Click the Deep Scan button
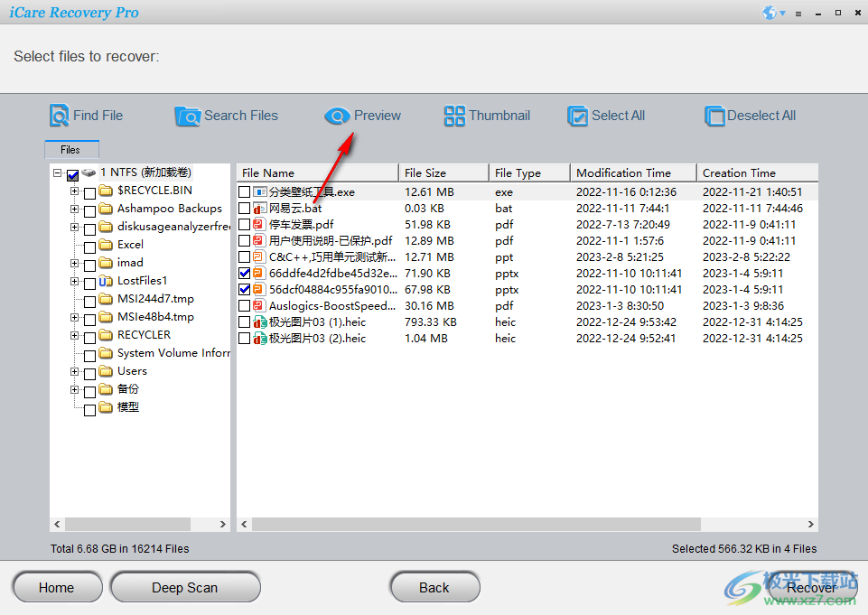Viewport: 868px width, 615px height. 184,587
